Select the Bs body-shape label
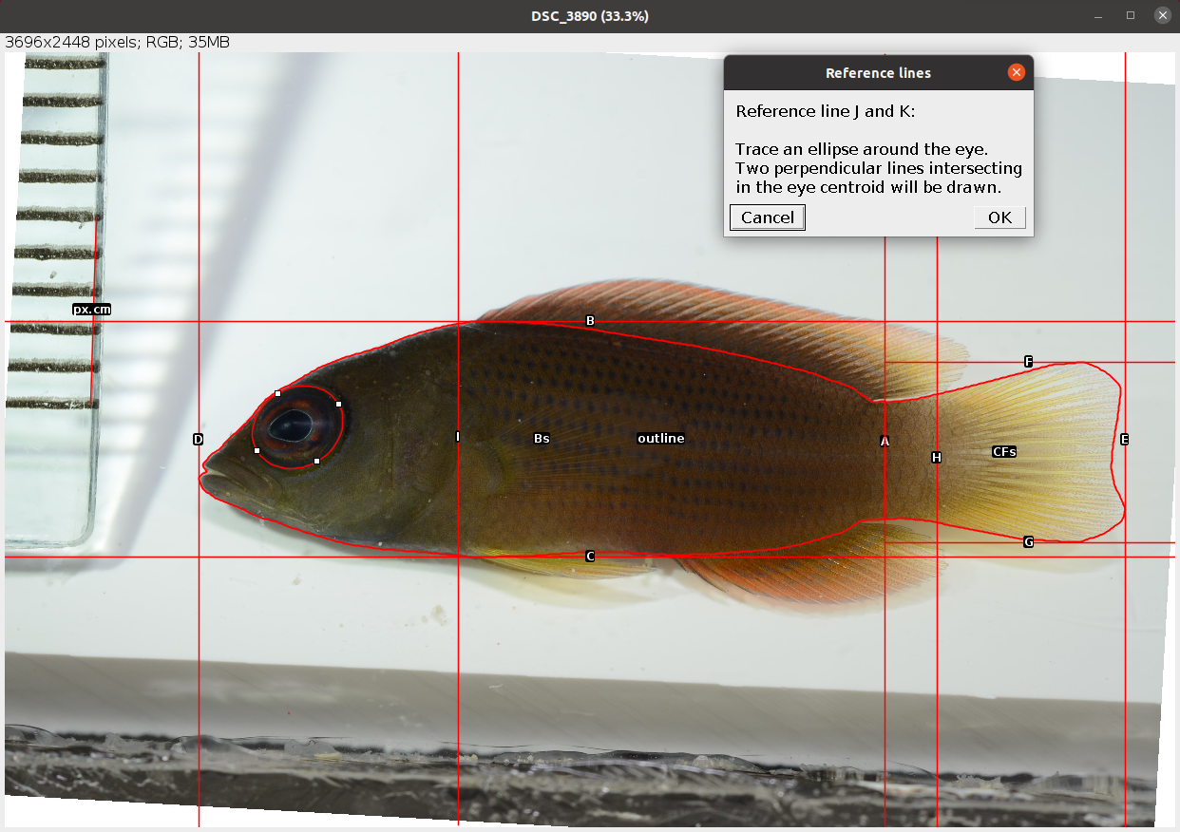The image size is (1180, 832). 542,439
